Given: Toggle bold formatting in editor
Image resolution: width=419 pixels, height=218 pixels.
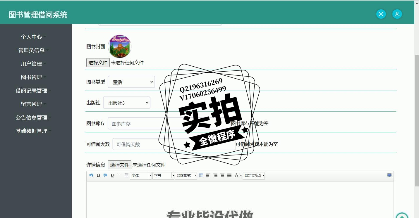Looking at the screenshot, I should click(x=98, y=175).
